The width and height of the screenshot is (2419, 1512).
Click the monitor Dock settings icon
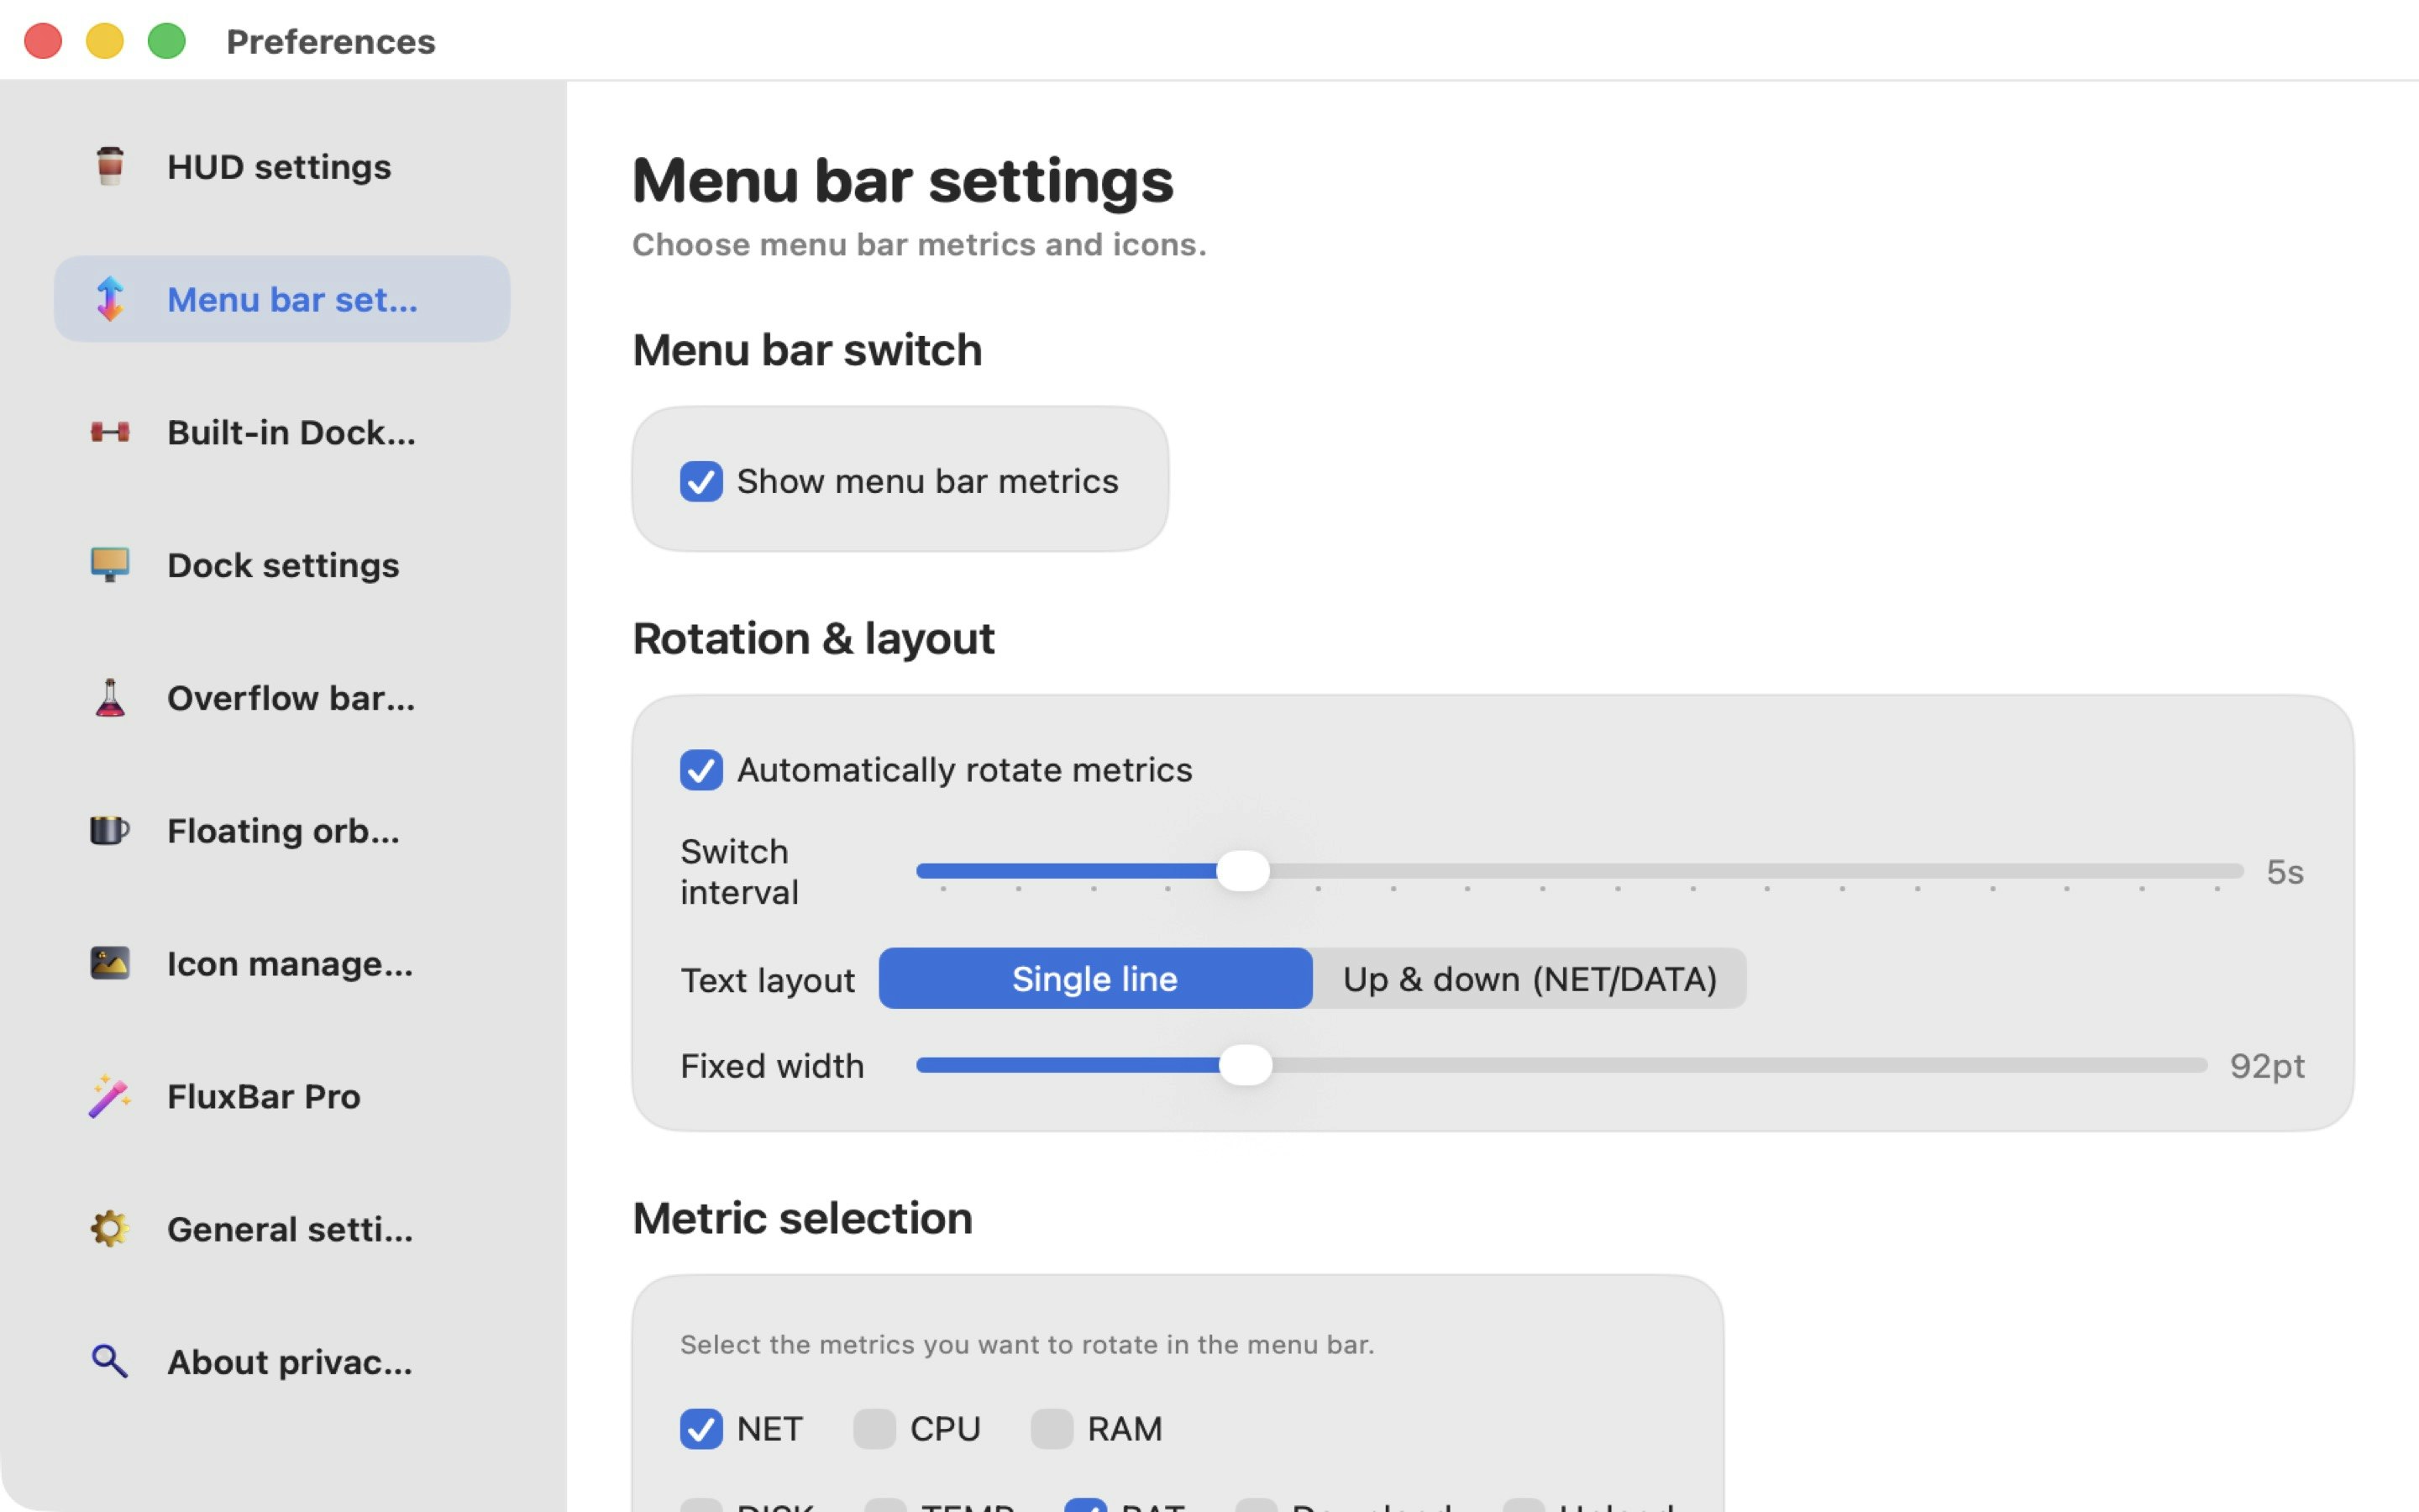[x=110, y=565]
